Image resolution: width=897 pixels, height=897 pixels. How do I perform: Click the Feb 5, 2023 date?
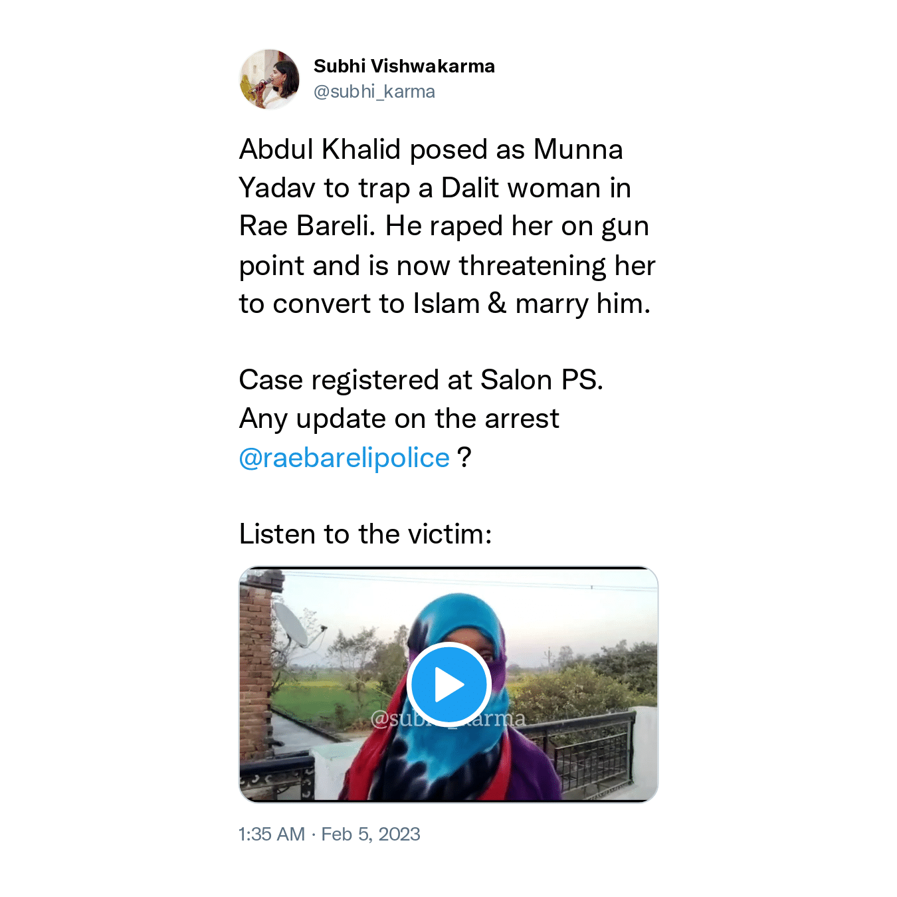[x=371, y=834]
